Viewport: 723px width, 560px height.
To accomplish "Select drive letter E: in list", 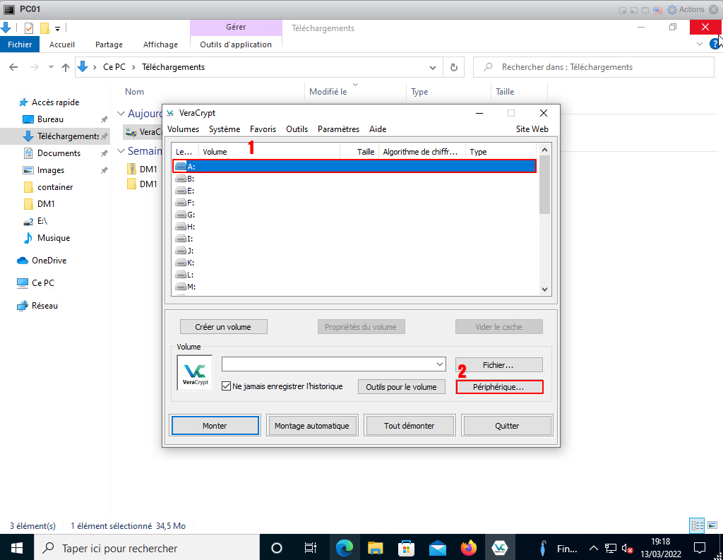I will pos(190,191).
